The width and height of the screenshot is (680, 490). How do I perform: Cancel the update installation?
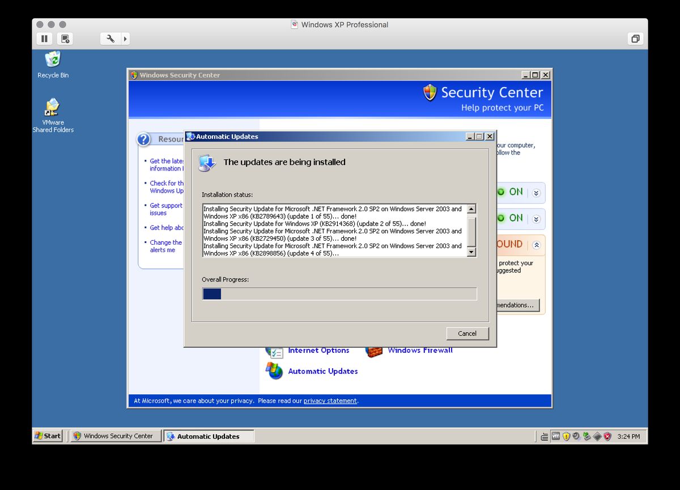(x=467, y=333)
